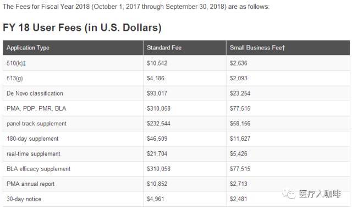
Task: Click the real-time supplement row label
Action: tap(34, 154)
